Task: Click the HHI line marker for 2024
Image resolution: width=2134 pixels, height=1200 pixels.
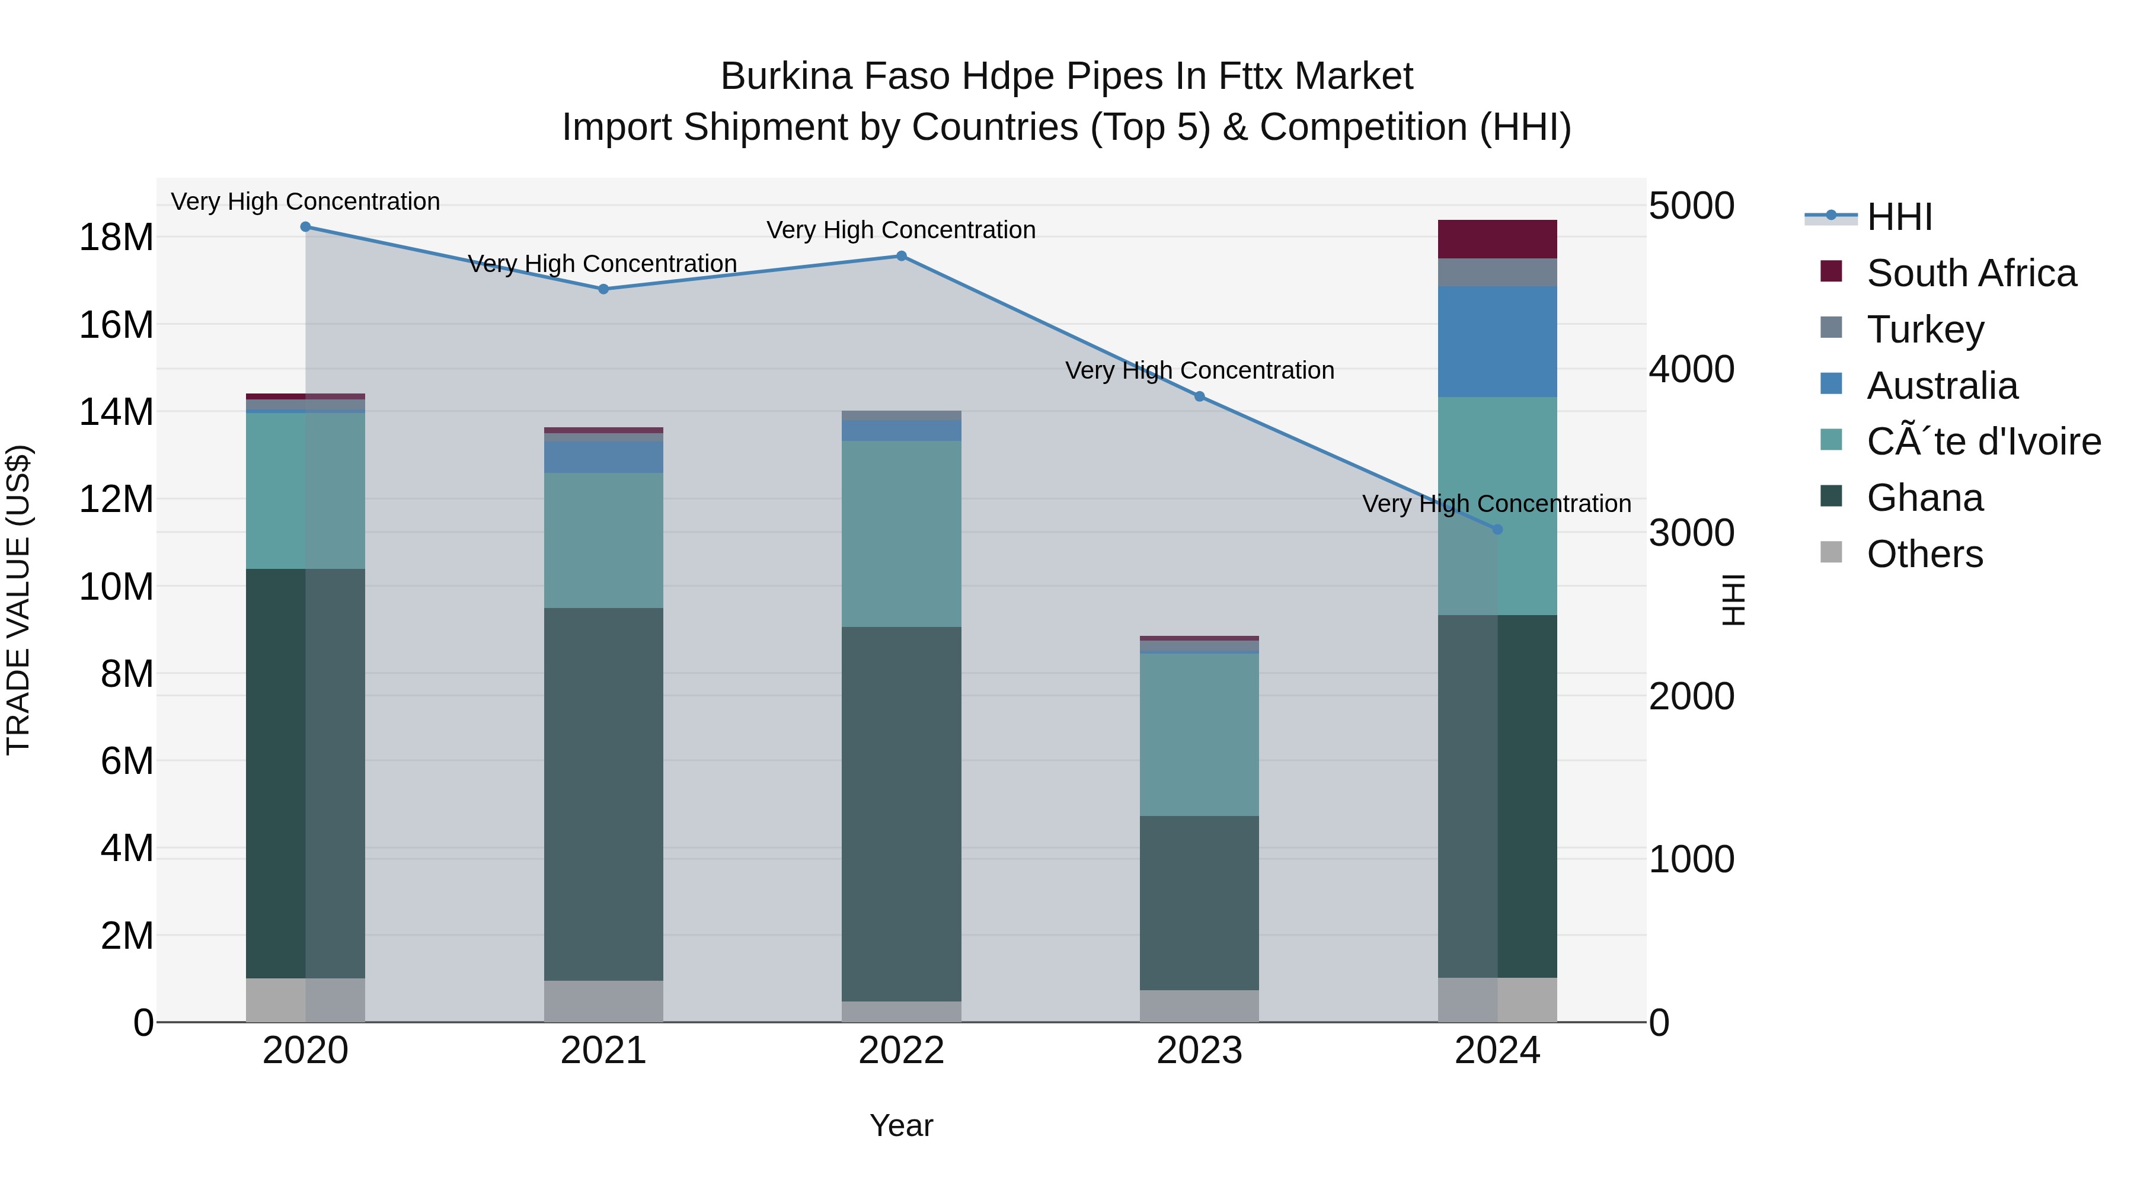Action: click(1497, 529)
